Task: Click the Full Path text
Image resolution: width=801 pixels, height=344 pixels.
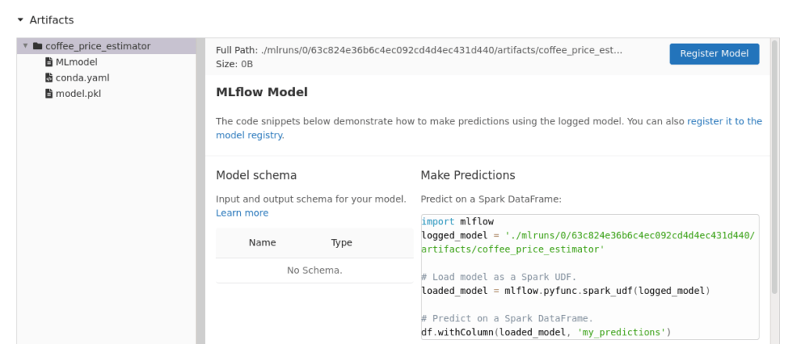Action: 419,50
